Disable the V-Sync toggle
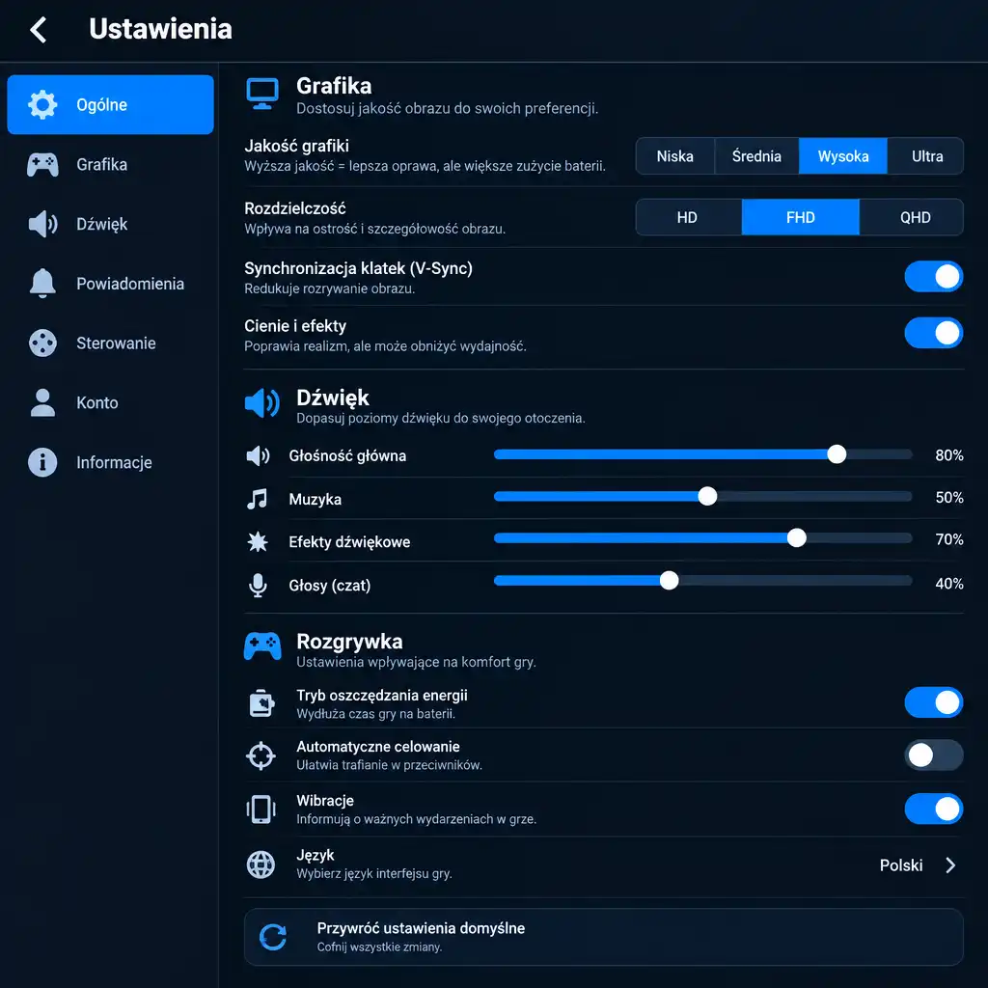This screenshot has width=988, height=988. tap(933, 277)
